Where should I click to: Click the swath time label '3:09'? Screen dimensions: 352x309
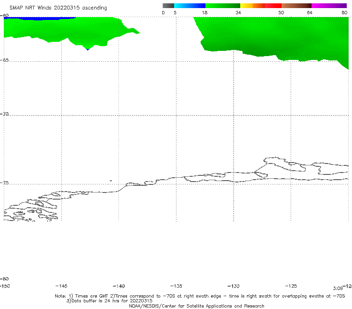(338, 289)
